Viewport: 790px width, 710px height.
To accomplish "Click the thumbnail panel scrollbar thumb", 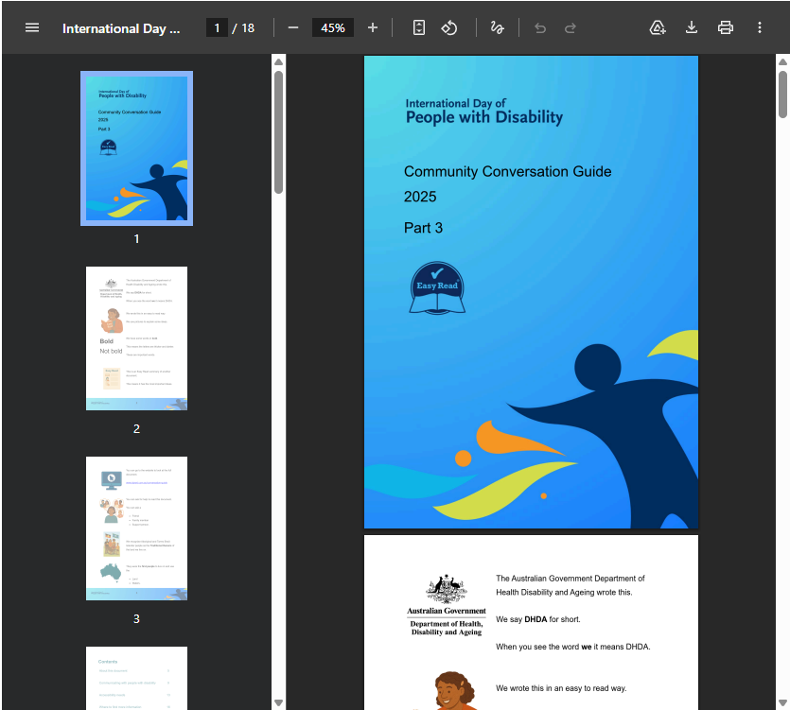I will [278, 132].
